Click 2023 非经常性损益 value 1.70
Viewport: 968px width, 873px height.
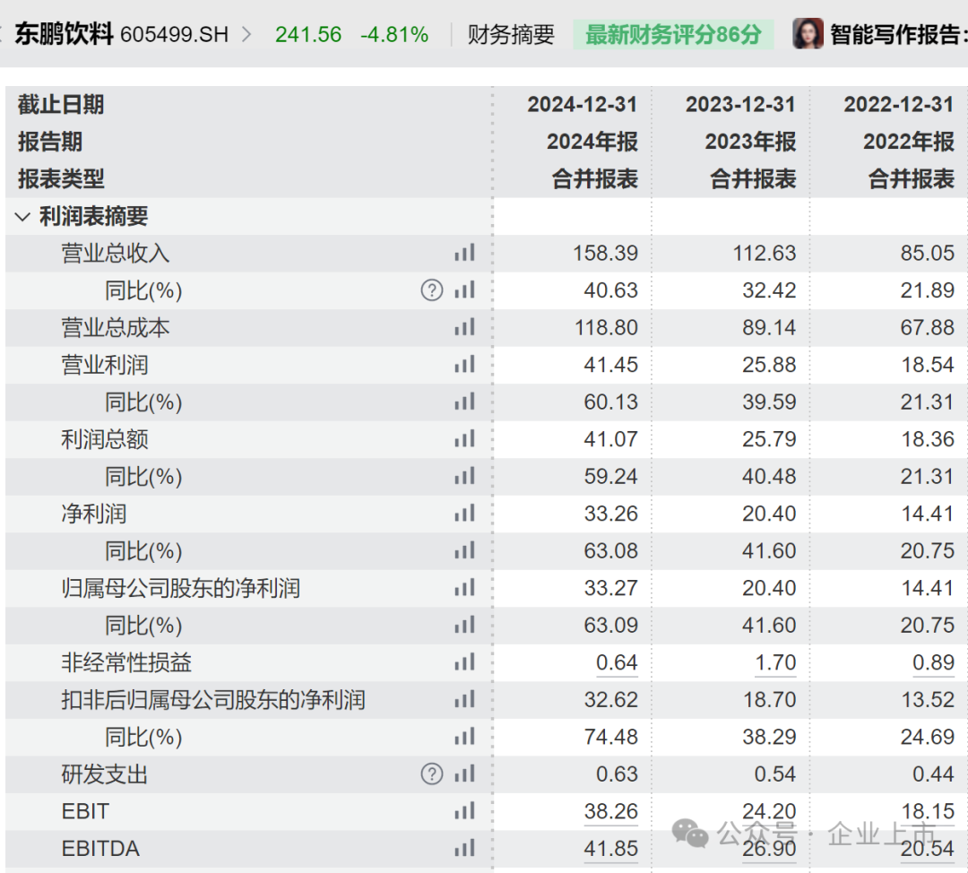click(x=775, y=662)
